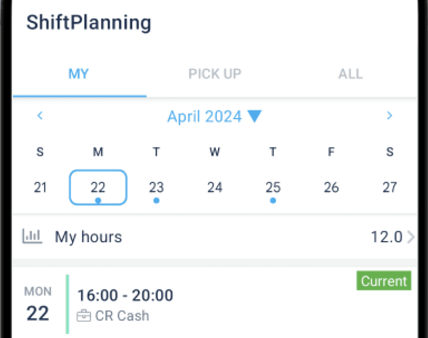428x338 pixels.
Task: Click the My hours bar chart icon
Action: pos(32,237)
